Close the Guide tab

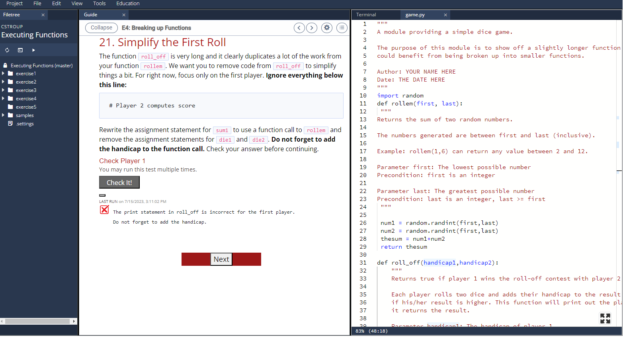(x=124, y=15)
